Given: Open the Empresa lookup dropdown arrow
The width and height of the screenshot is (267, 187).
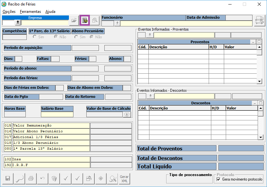Looking at the screenshot, I should tap(18, 23).
